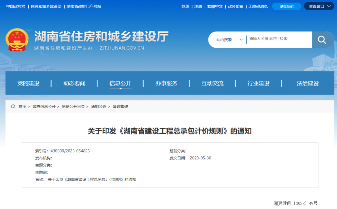337x209 pixels.
Task: Select the 信息公开 navigation tab
Action: (x=120, y=83)
